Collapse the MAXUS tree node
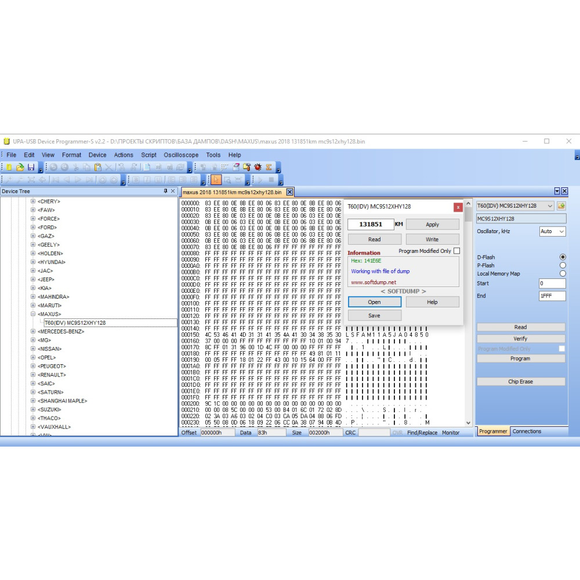The height and width of the screenshot is (580, 580). click(x=33, y=314)
